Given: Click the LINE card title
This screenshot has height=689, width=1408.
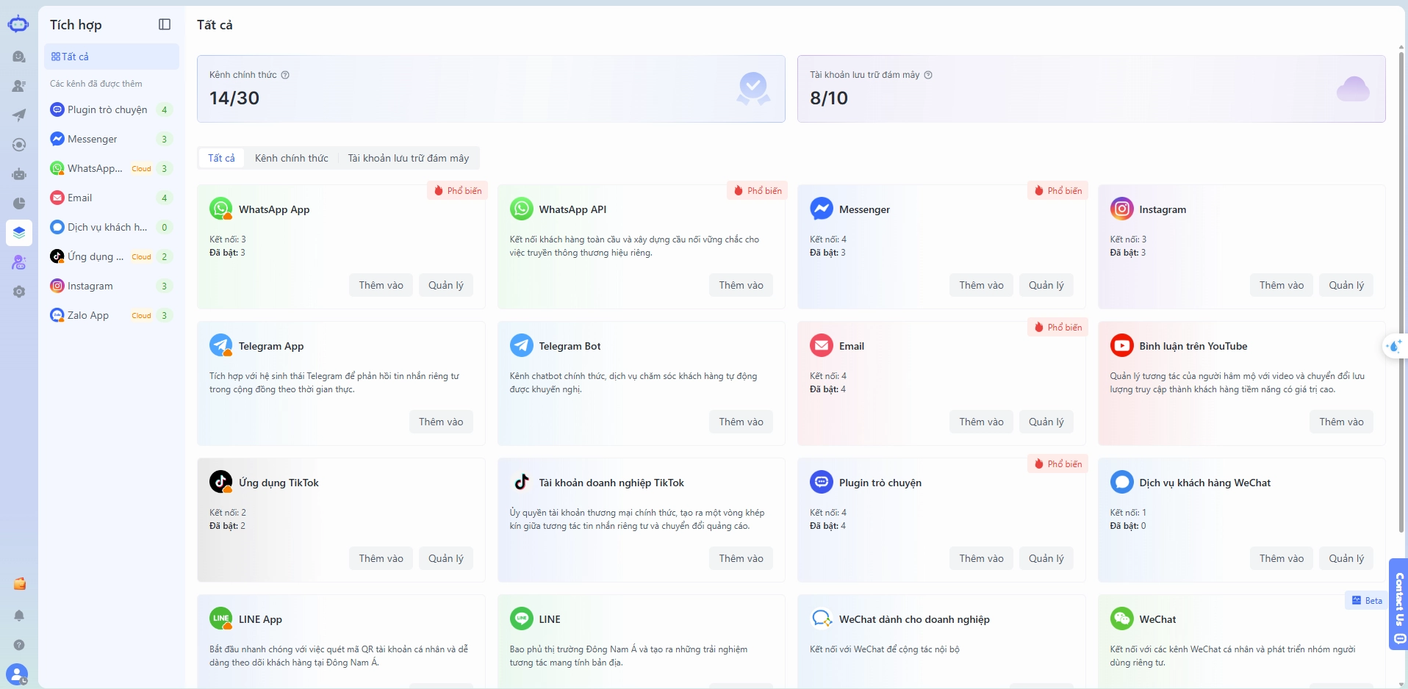Looking at the screenshot, I should pyautogui.click(x=550, y=619).
